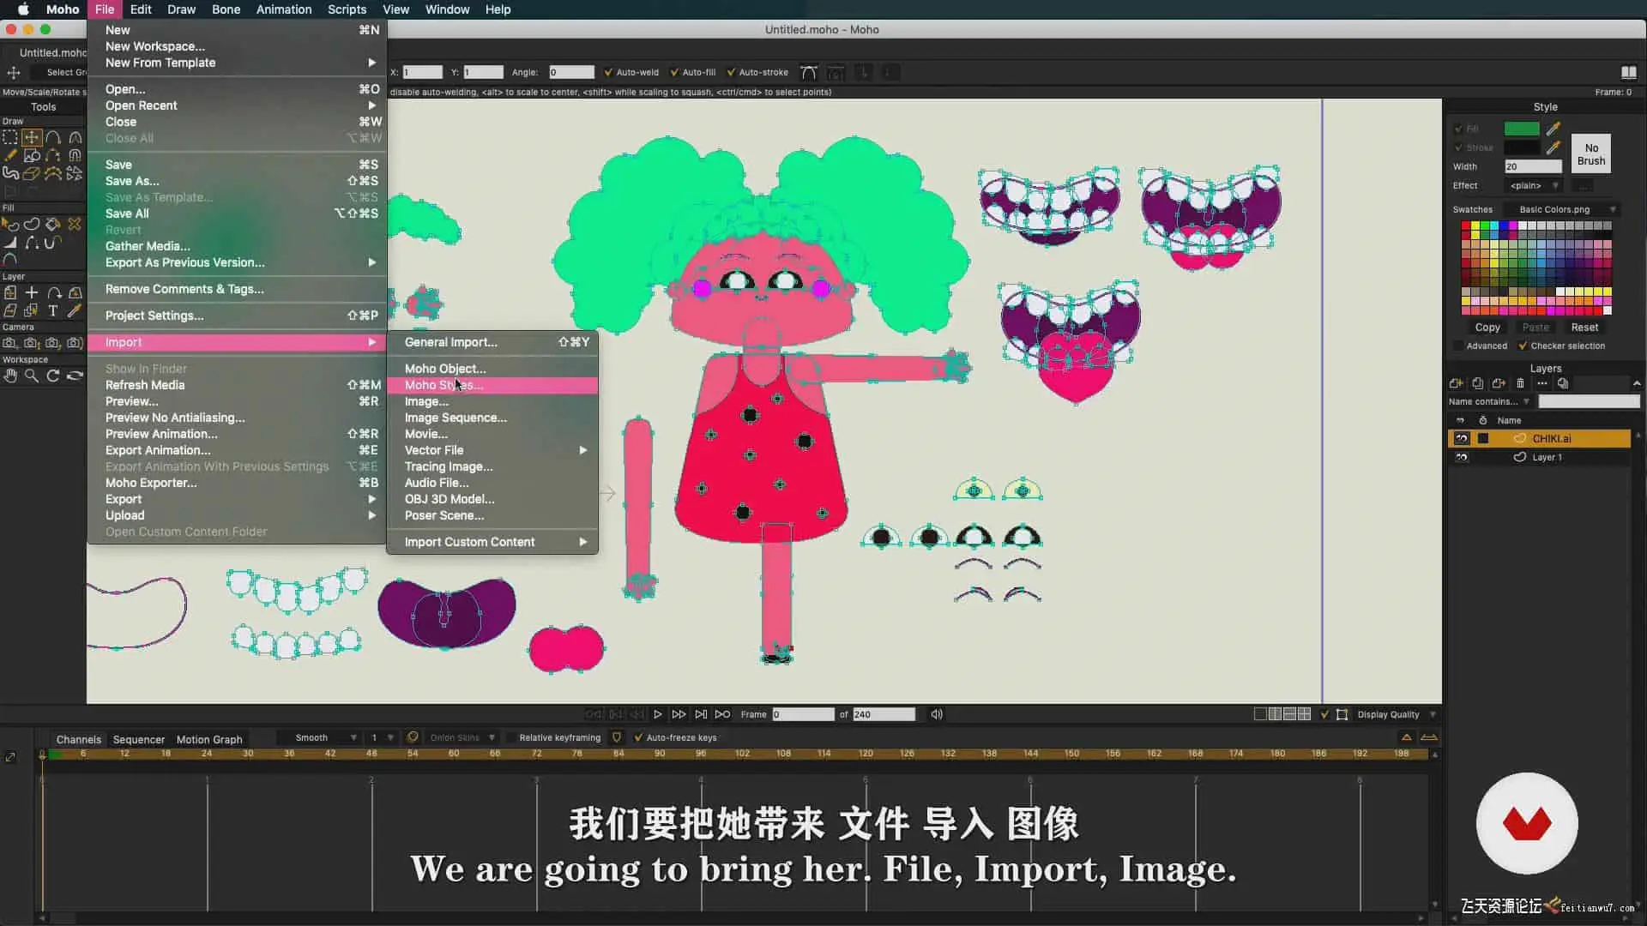Open the Display Quality dropdown

(x=1396, y=714)
